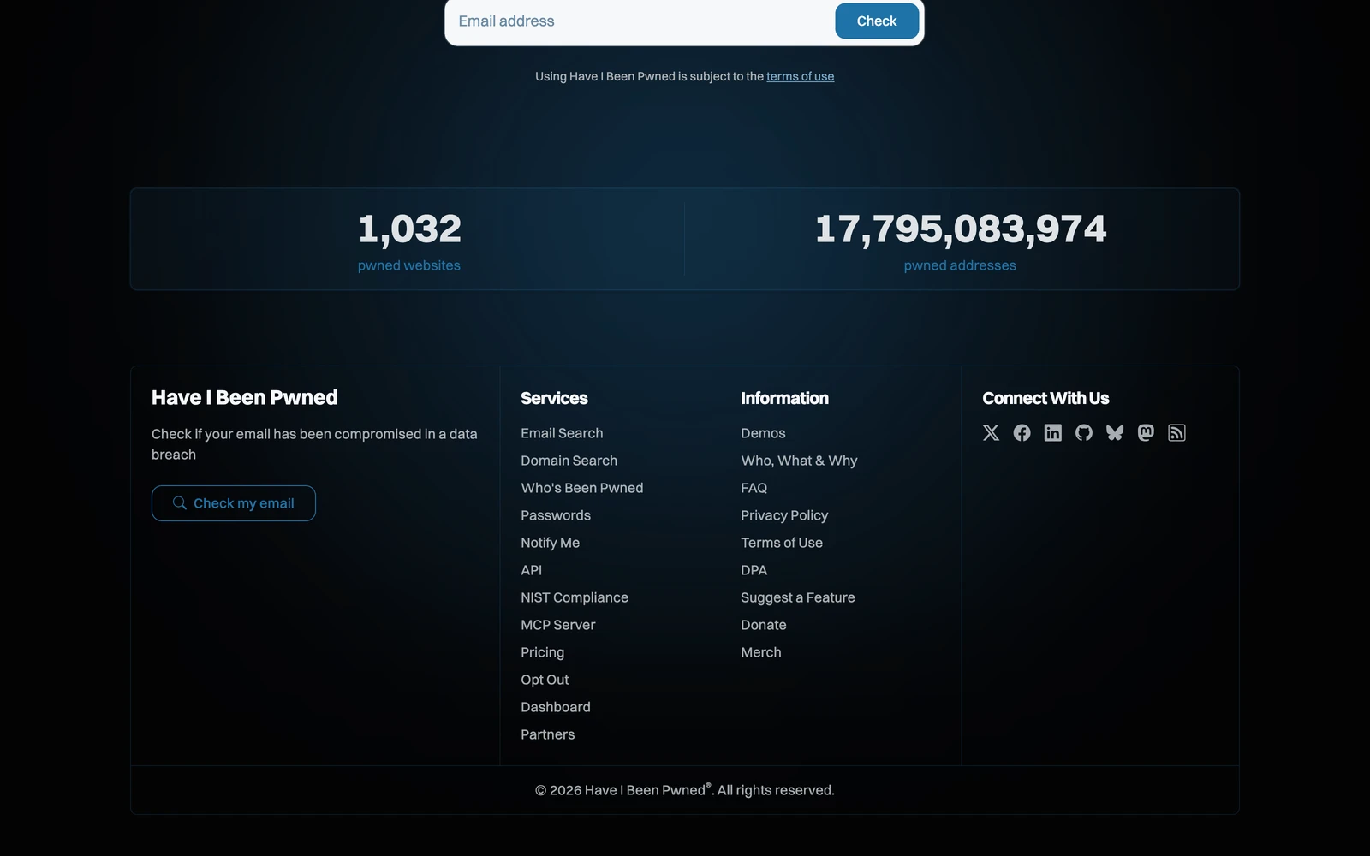This screenshot has height=856, width=1370.
Task: Open Who's Been Pwned page
Action: (x=582, y=488)
